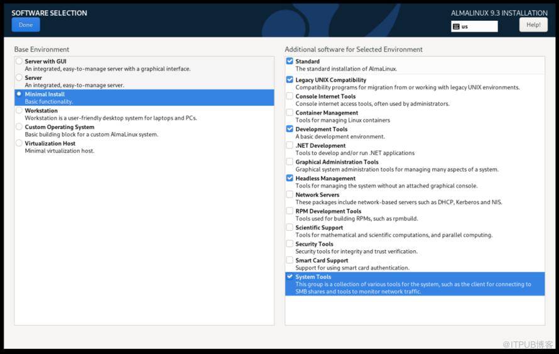The height and width of the screenshot is (354, 559).
Task: Uncheck Legacy UNIX Compatibility checkbox
Action: click(290, 80)
